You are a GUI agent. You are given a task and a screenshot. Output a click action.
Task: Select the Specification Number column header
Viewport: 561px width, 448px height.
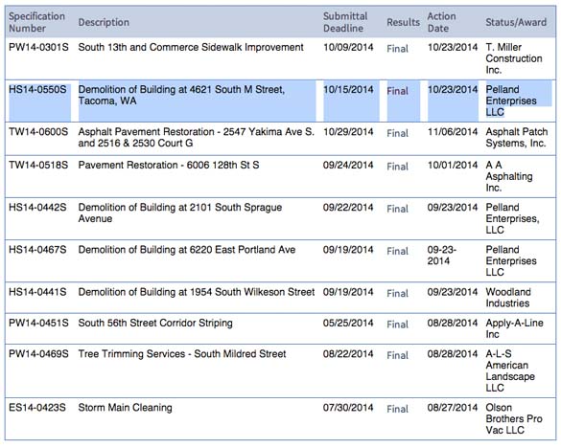pyautogui.click(x=36, y=22)
